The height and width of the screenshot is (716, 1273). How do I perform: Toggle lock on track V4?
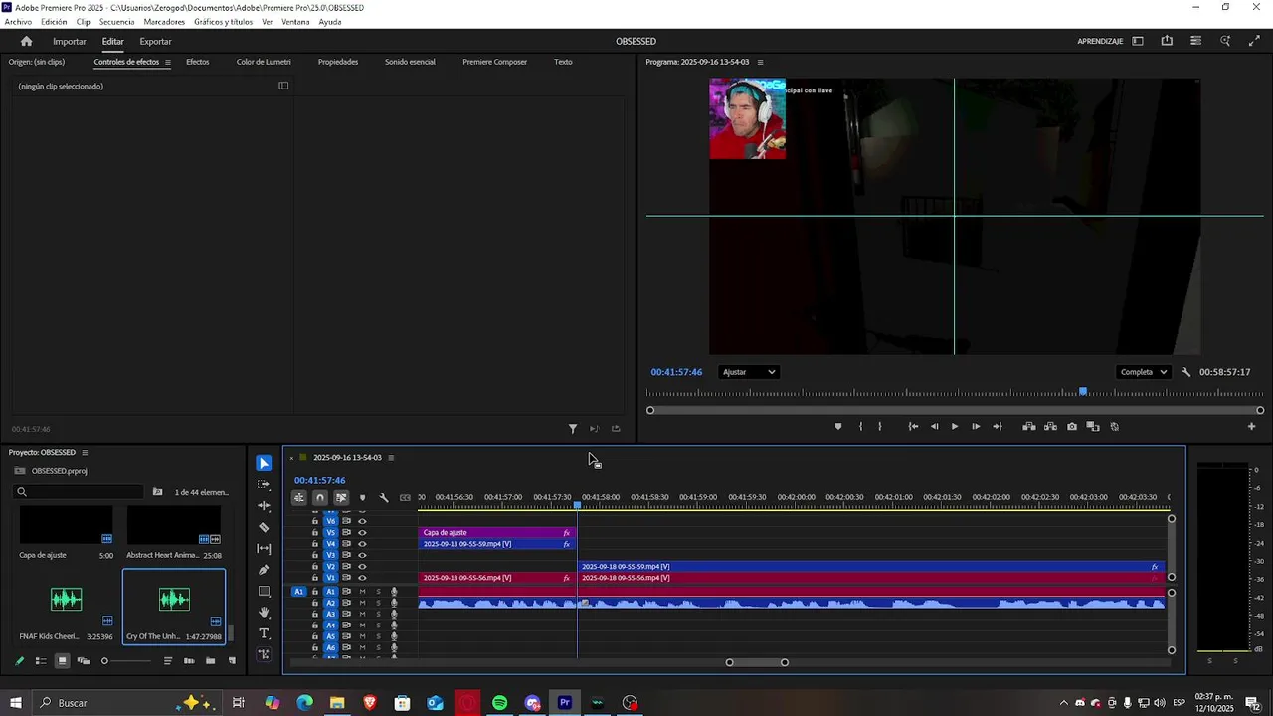pos(315,544)
